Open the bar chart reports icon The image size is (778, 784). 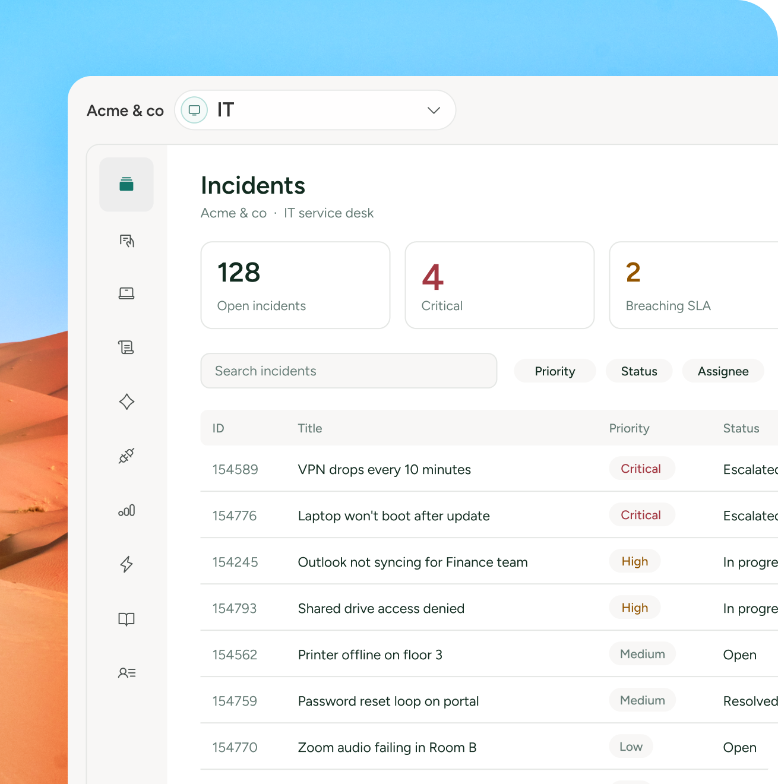(x=126, y=510)
